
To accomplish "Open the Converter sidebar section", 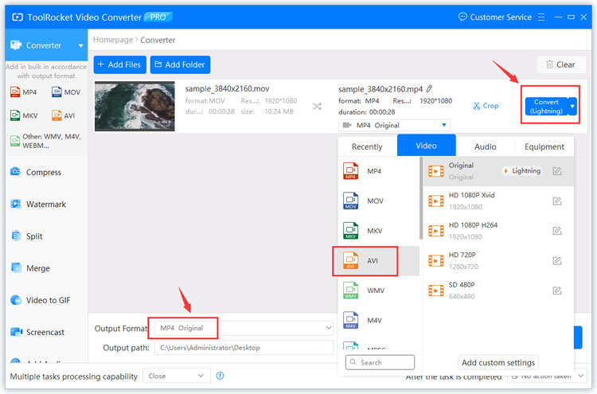I will (x=46, y=45).
